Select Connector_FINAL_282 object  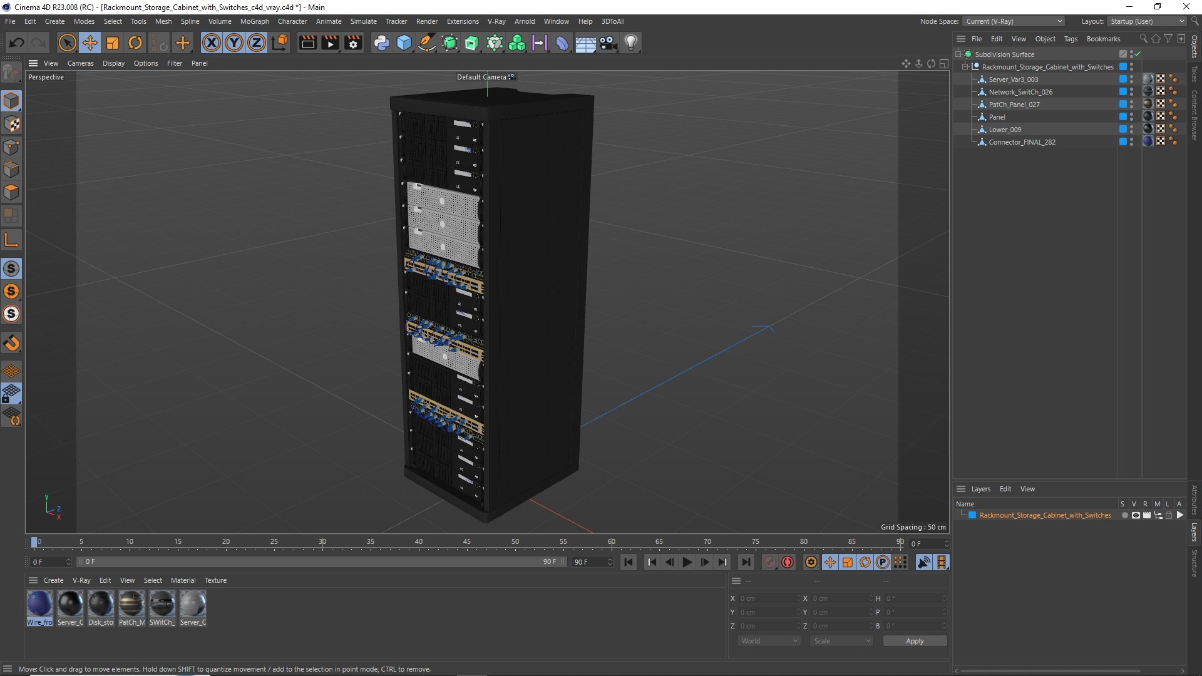(1022, 142)
